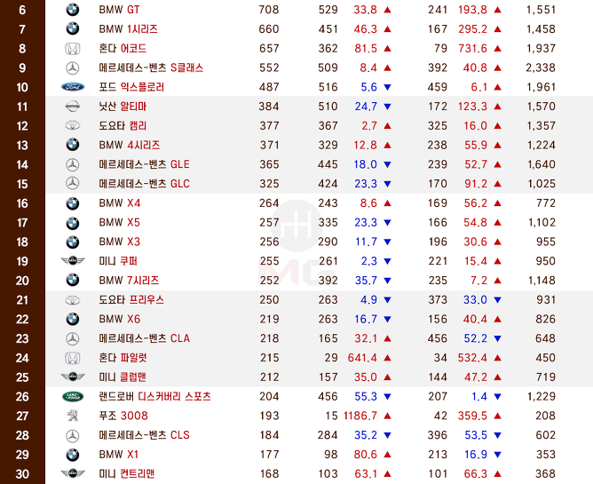Image resolution: width=593 pixels, height=484 pixels.
Task: Open the 메르세데스-벤츠 GLC link
Action: tap(144, 184)
